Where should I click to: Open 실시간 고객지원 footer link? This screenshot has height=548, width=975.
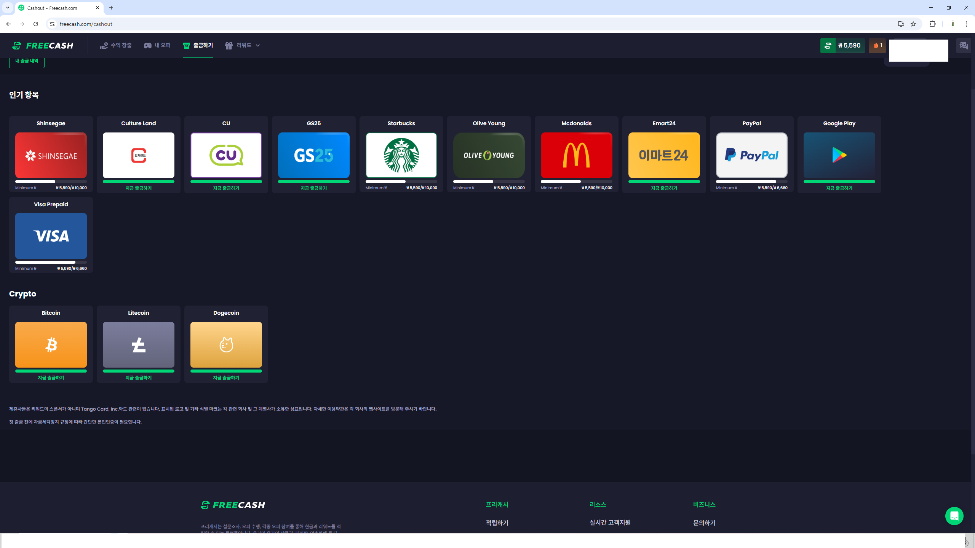[x=610, y=523]
